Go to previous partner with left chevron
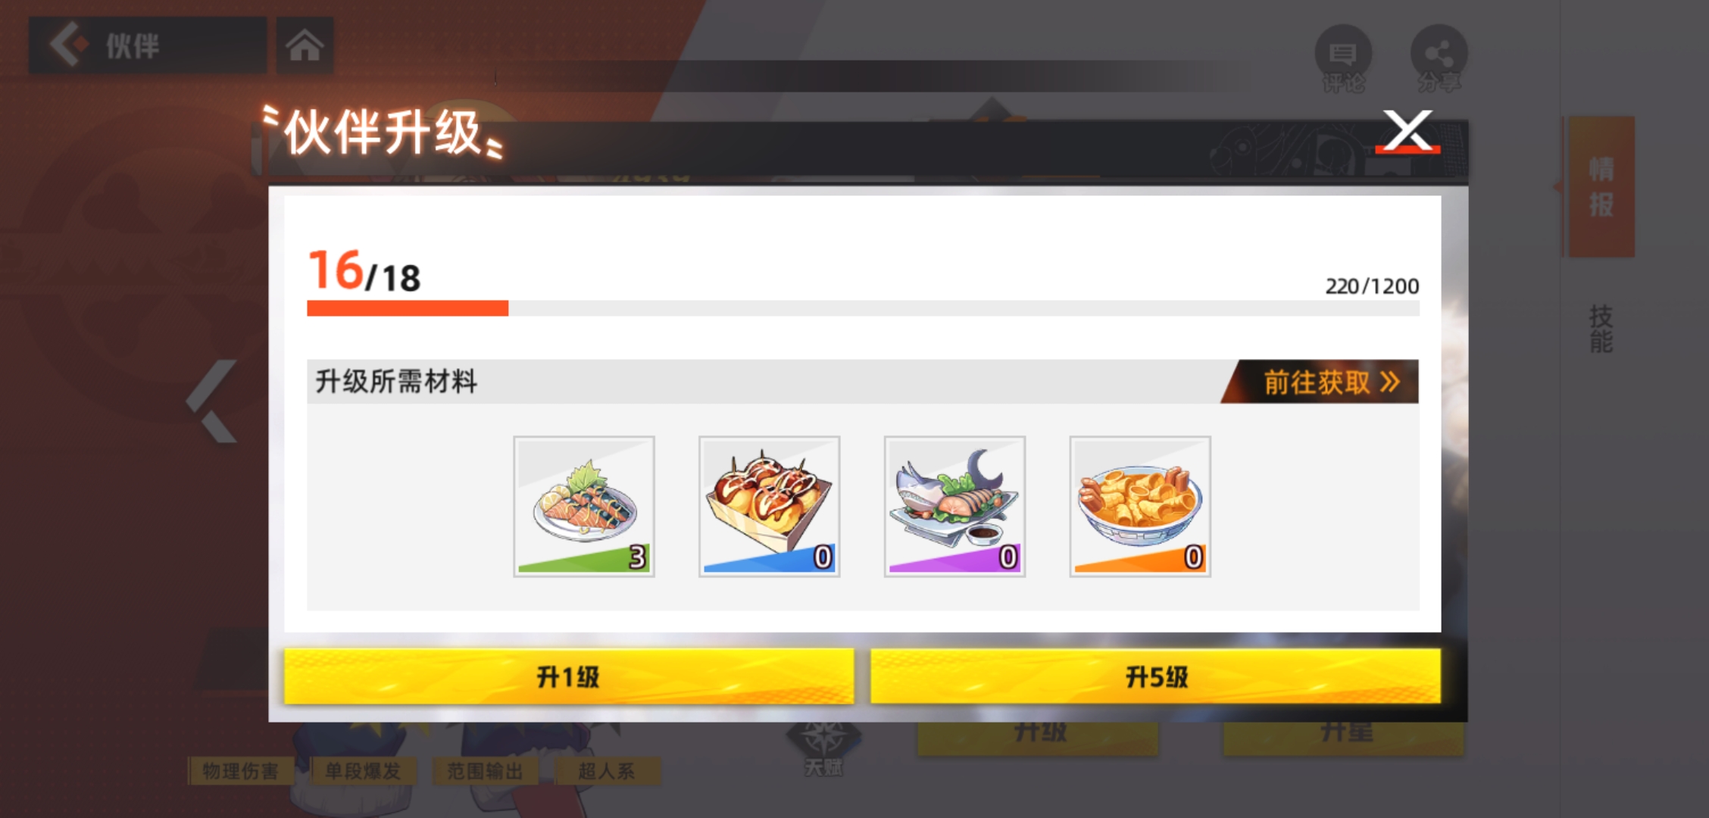1709x818 pixels. click(213, 401)
